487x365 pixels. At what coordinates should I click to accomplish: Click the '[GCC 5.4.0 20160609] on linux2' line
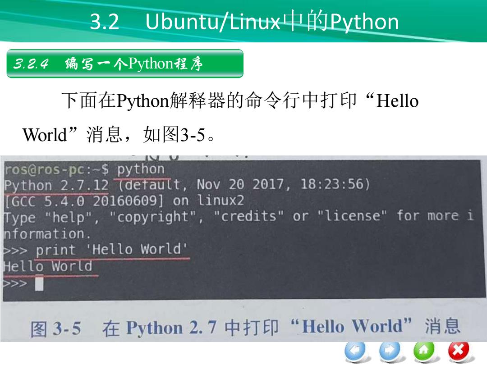[x=124, y=201]
